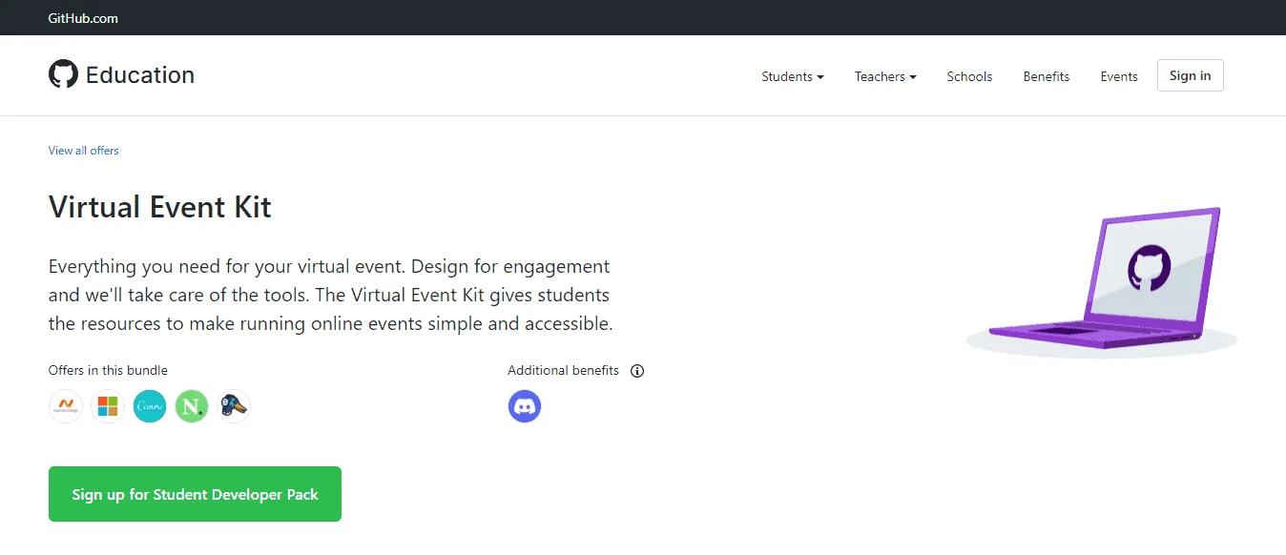Viewport: 1286px width, 555px height.
Task: Click the Education title text in header
Action: pyautogui.click(x=140, y=75)
